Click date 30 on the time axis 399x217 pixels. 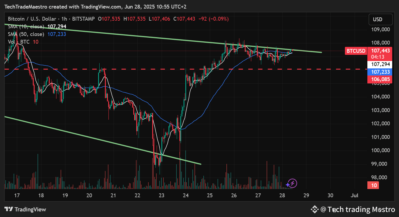pos(330,195)
